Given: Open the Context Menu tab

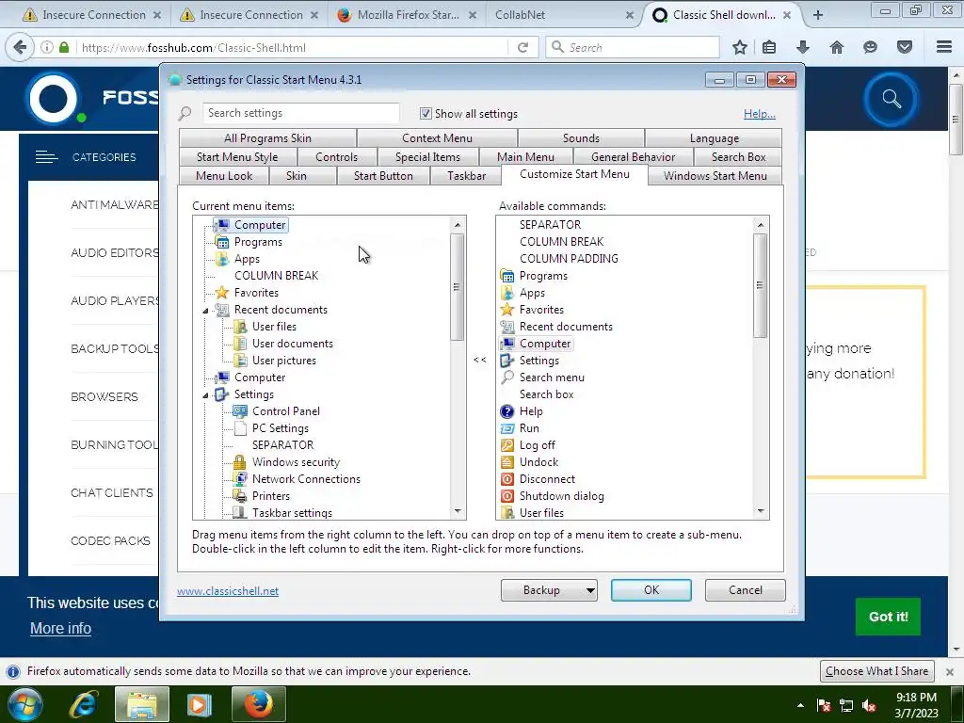Looking at the screenshot, I should (x=437, y=138).
